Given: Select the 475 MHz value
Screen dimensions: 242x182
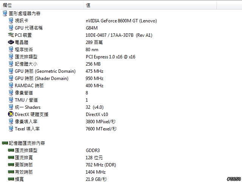Looking at the screenshot, I should [95, 71].
